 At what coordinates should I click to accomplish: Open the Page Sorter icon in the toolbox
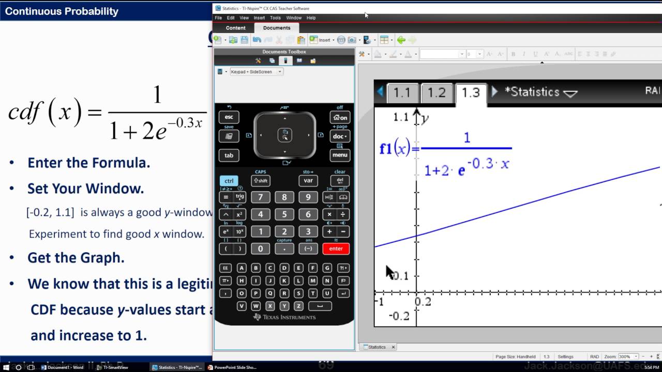pyautogui.click(x=272, y=60)
